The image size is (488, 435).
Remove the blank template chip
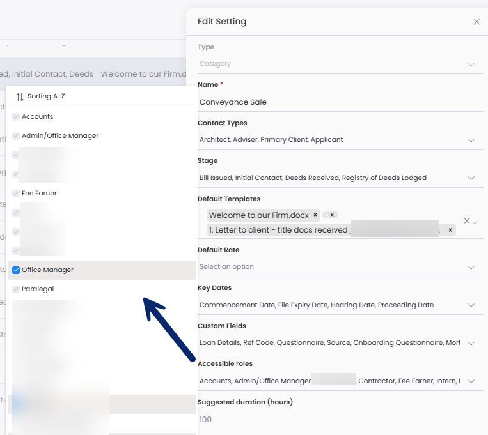332,215
